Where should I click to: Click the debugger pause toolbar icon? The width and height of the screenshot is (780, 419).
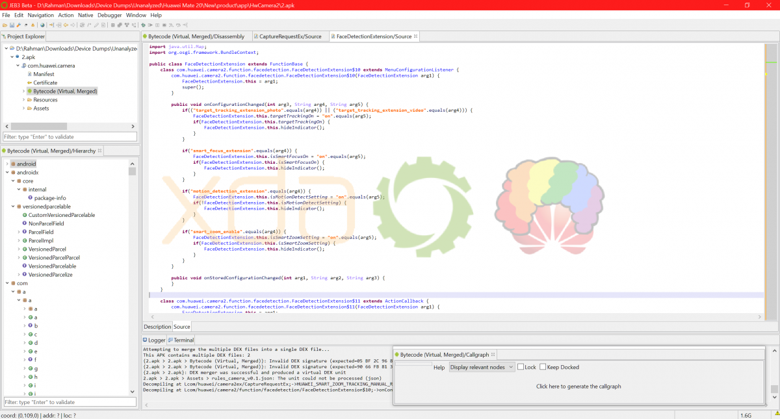(x=157, y=25)
